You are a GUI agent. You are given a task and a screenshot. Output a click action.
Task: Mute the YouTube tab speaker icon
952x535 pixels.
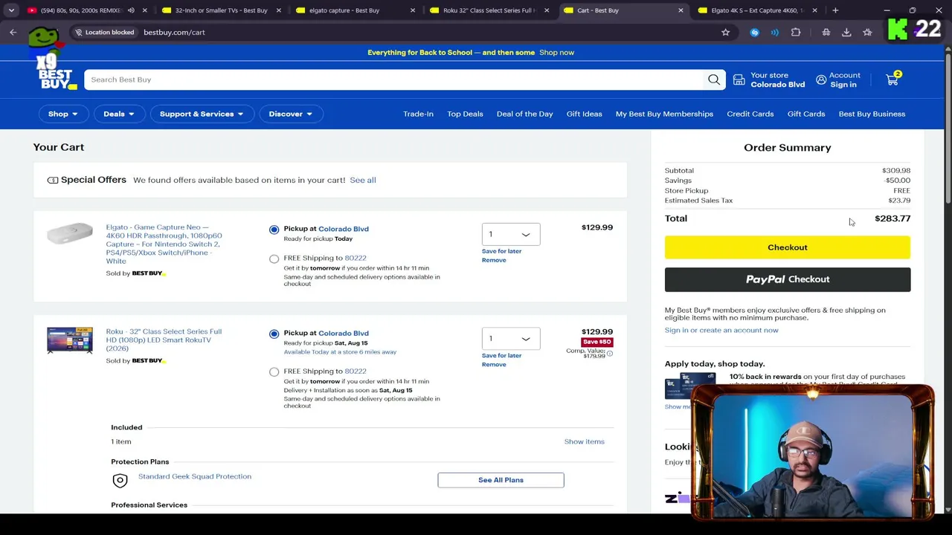(131, 10)
